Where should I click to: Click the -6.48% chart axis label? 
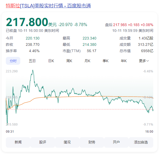(148, 71)
